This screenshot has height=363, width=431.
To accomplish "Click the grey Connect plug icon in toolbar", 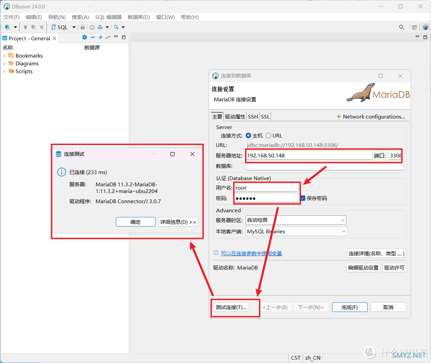I will (26, 27).
